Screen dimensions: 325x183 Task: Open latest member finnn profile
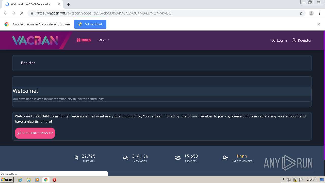242,156
